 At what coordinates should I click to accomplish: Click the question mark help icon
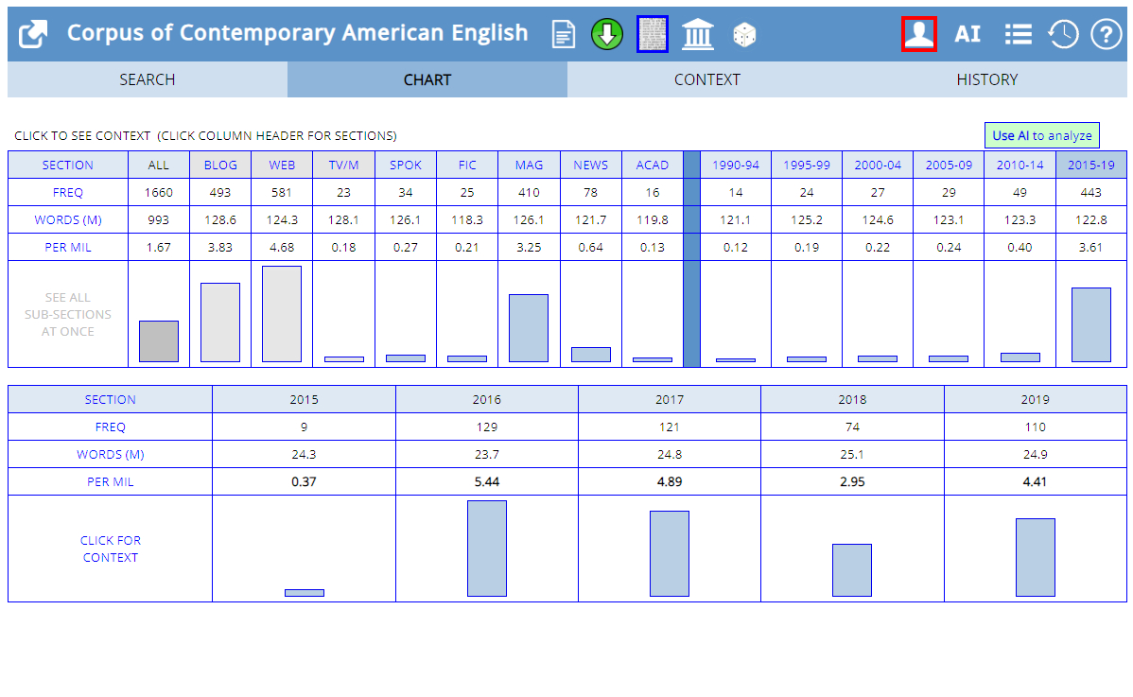1106,34
